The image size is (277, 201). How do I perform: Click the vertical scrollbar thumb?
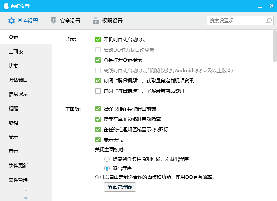[x=275, y=46]
